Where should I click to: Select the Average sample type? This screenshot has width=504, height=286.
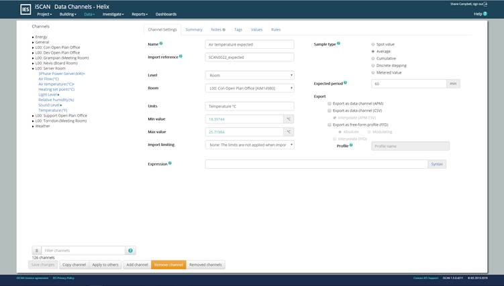click(x=373, y=52)
